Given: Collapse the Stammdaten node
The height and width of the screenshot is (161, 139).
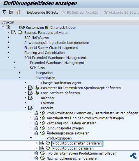Looking at the screenshot, I should click(20, 77).
